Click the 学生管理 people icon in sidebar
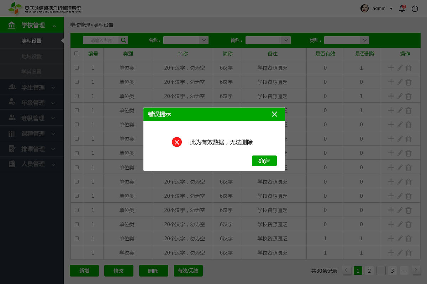 12,87
